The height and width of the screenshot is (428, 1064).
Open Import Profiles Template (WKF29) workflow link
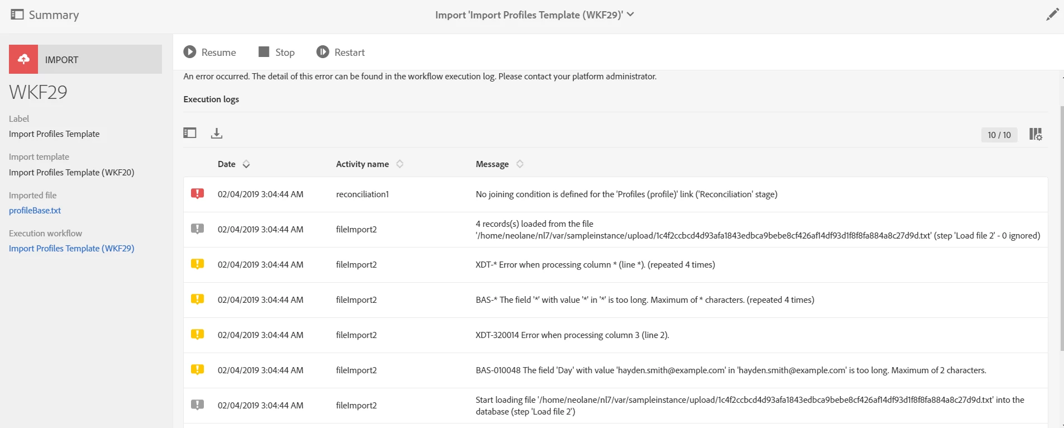pyautogui.click(x=71, y=249)
